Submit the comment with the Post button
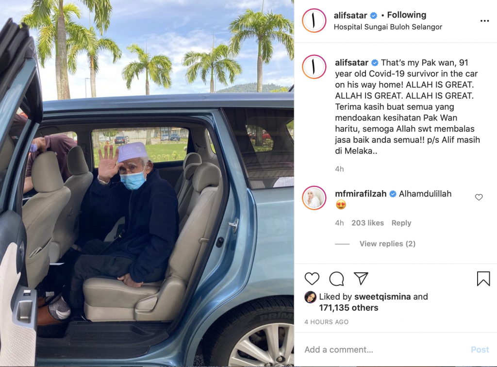The height and width of the screenshot is (367, 497). (480, 350)
